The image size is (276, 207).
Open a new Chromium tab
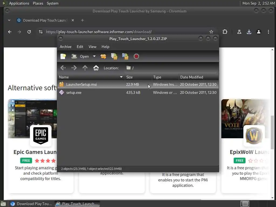tap(82, 20)
